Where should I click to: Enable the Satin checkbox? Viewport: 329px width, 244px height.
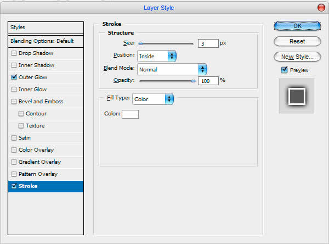click(14, 138)
